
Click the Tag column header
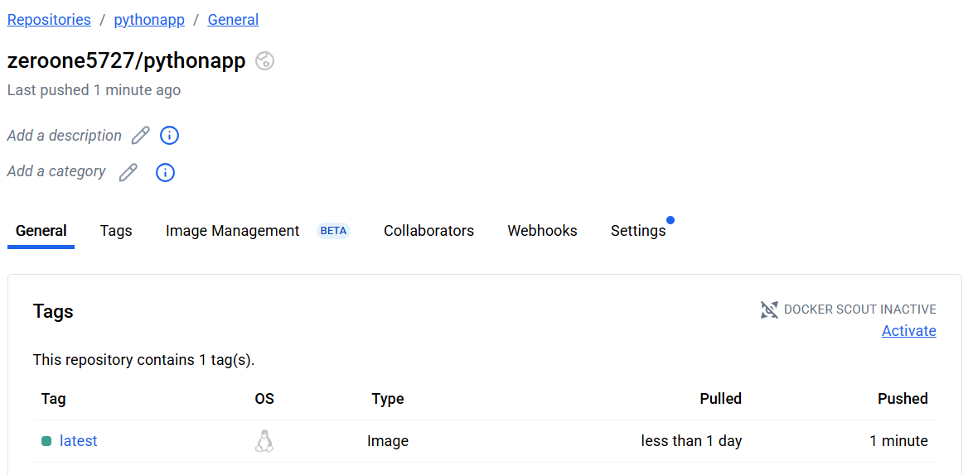click(x=54, y=399)
